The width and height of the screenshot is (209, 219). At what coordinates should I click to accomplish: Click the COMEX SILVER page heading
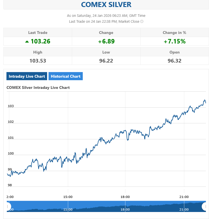tap(106, 4)
